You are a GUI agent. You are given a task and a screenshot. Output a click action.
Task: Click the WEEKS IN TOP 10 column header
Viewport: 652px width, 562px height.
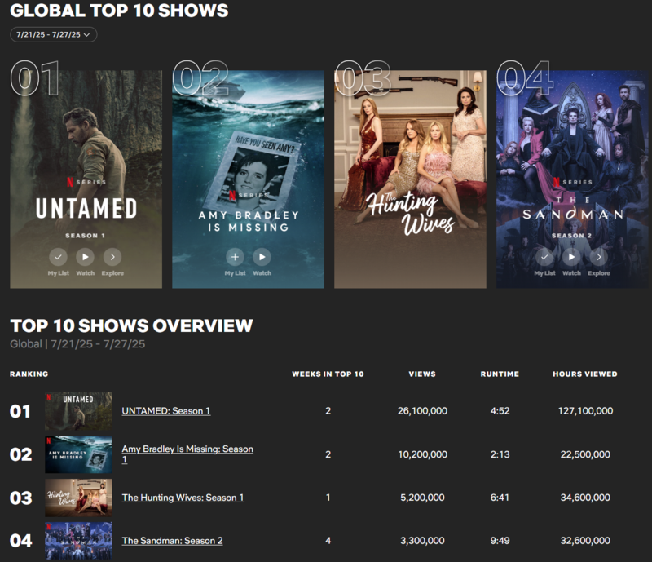[328, 374]
